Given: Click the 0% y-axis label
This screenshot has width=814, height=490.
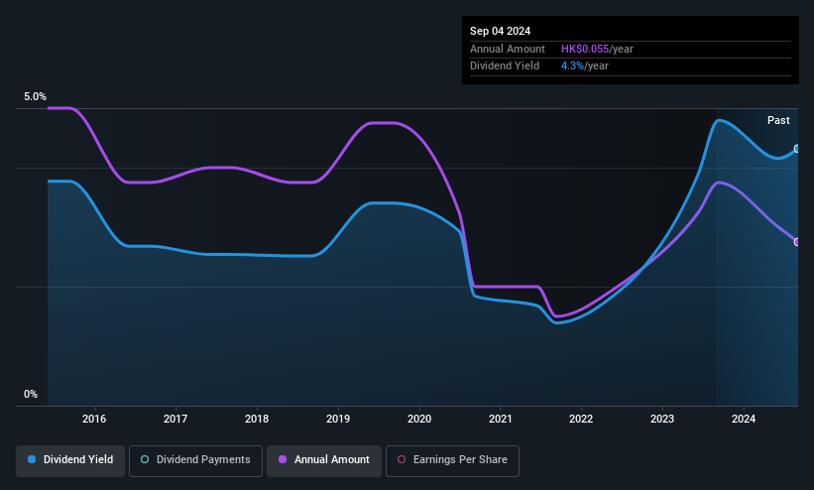Looking at the screenshot, I should click(x=31, y=395).
